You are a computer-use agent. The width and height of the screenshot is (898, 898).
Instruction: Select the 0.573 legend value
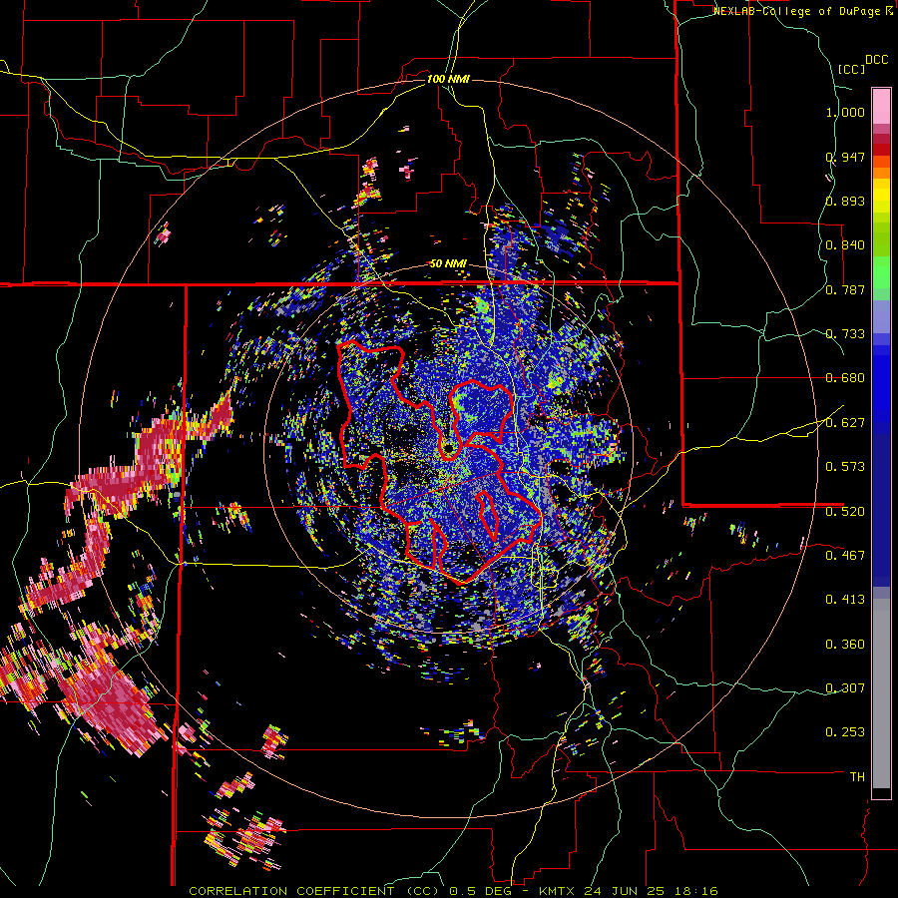(x=845, y=467)
